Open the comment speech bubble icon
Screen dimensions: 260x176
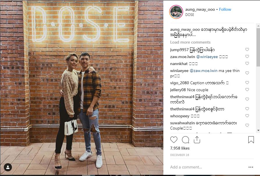click(x=185, y=140)
